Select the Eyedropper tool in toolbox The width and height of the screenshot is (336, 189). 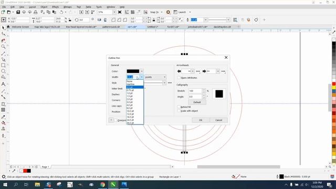[x=3, y=117]
